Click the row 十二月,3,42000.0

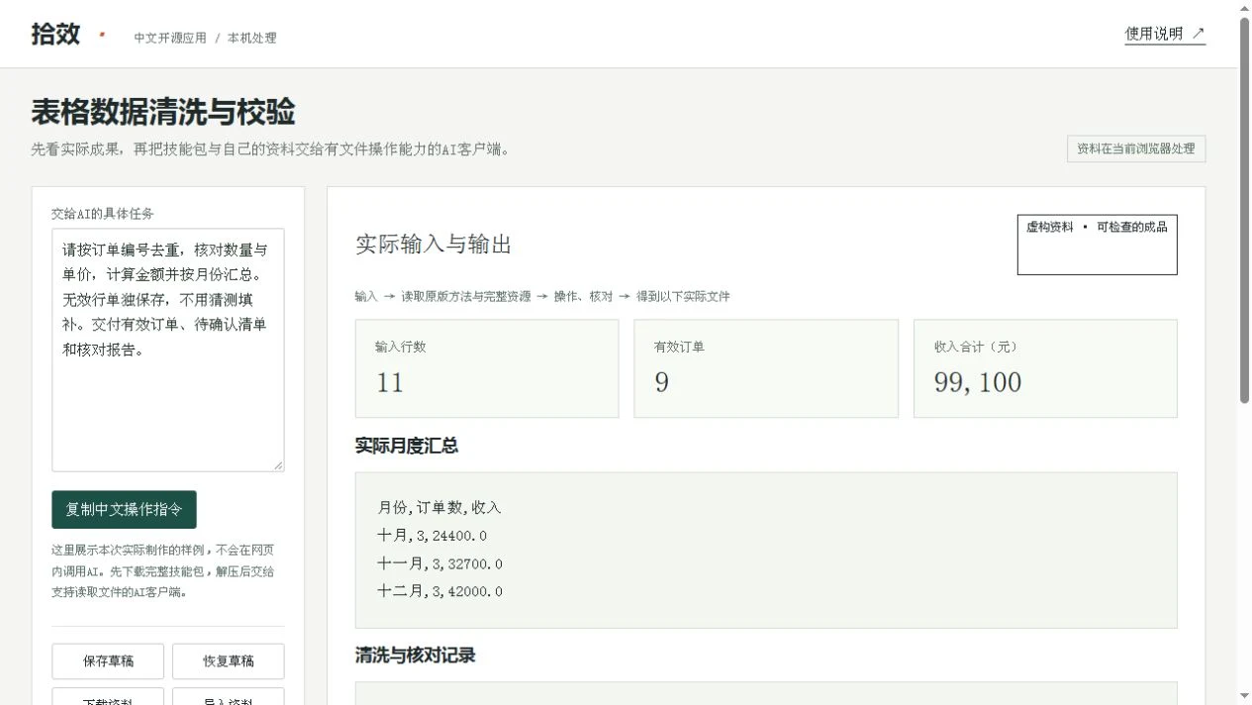pos(439,591)
